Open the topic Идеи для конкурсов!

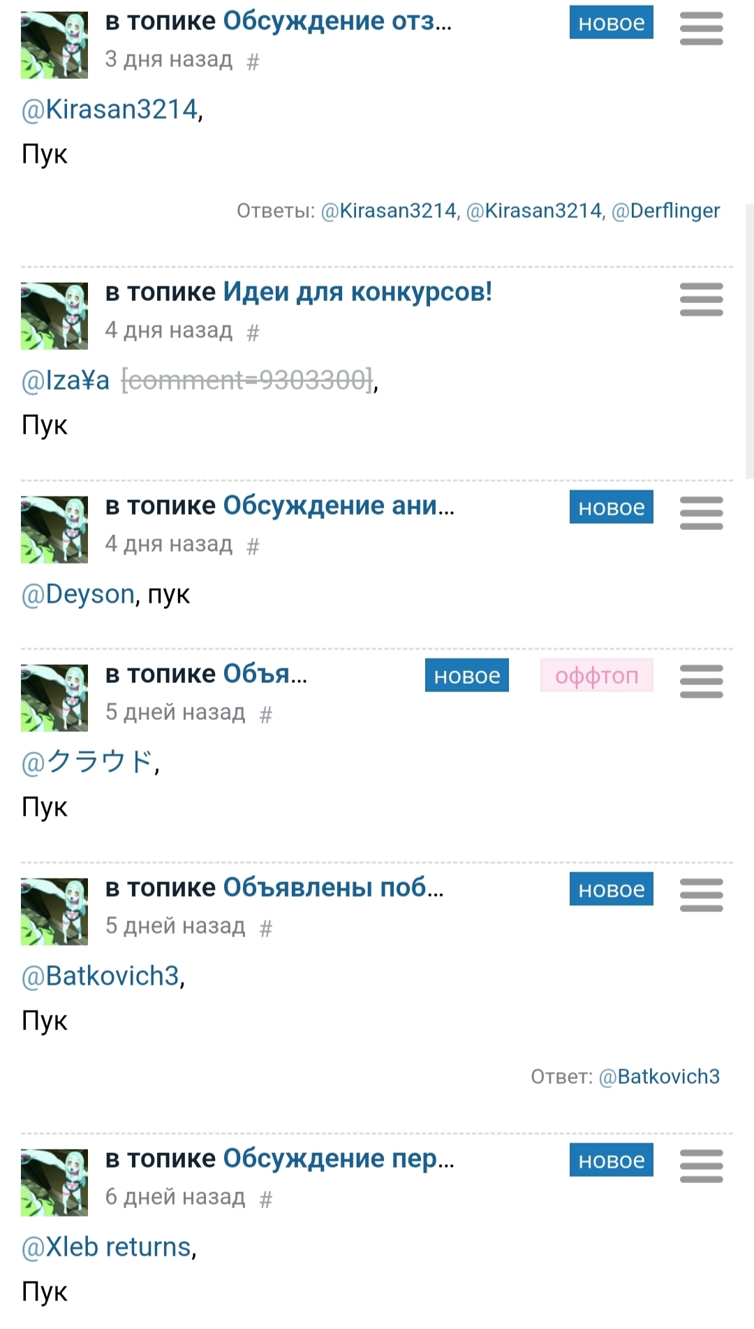(357, 292)
